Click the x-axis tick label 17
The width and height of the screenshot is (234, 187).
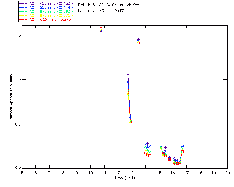click(186, 173)
